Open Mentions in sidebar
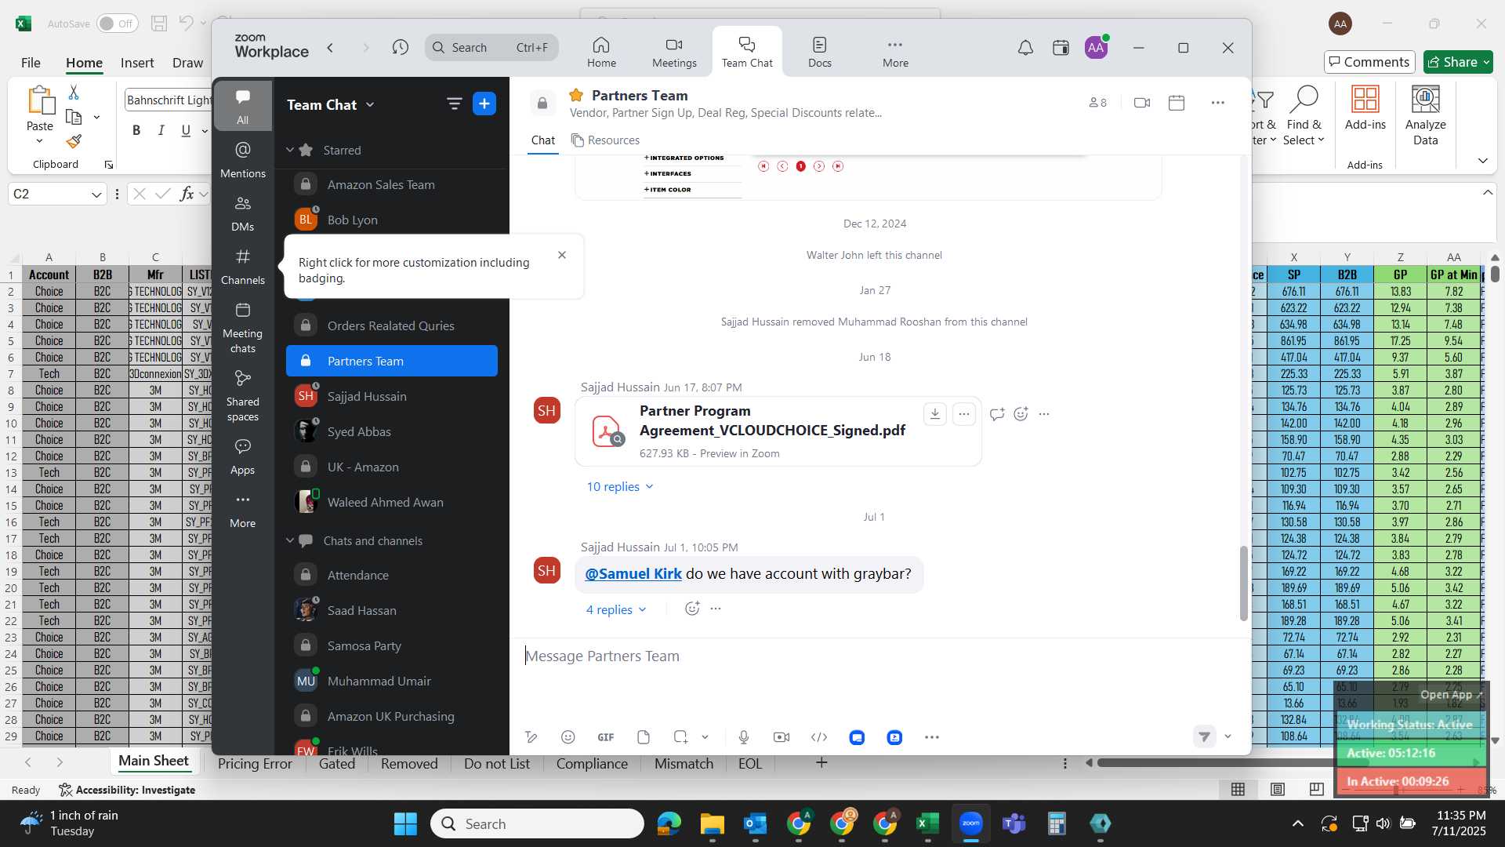 click(242, 159)
